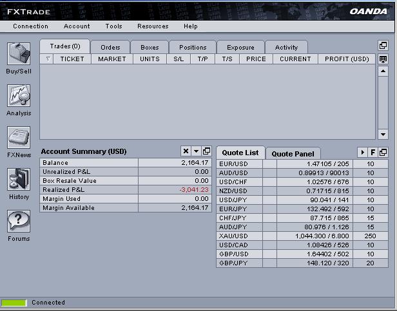
Task: Click the Margin Used row label
Action: click(x=61, y=199)
